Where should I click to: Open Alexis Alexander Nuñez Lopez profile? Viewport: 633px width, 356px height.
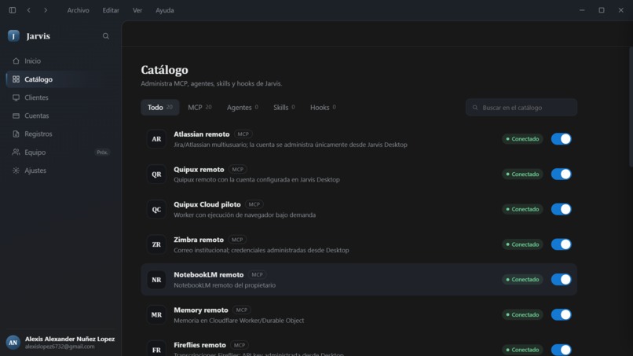[x=60, y=343]
